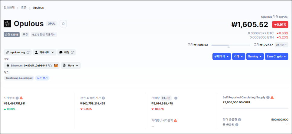This screenshot has height=134, width=292.
Task: Click the star watchlist icon beside Opulous
Action: click(63, 23)
